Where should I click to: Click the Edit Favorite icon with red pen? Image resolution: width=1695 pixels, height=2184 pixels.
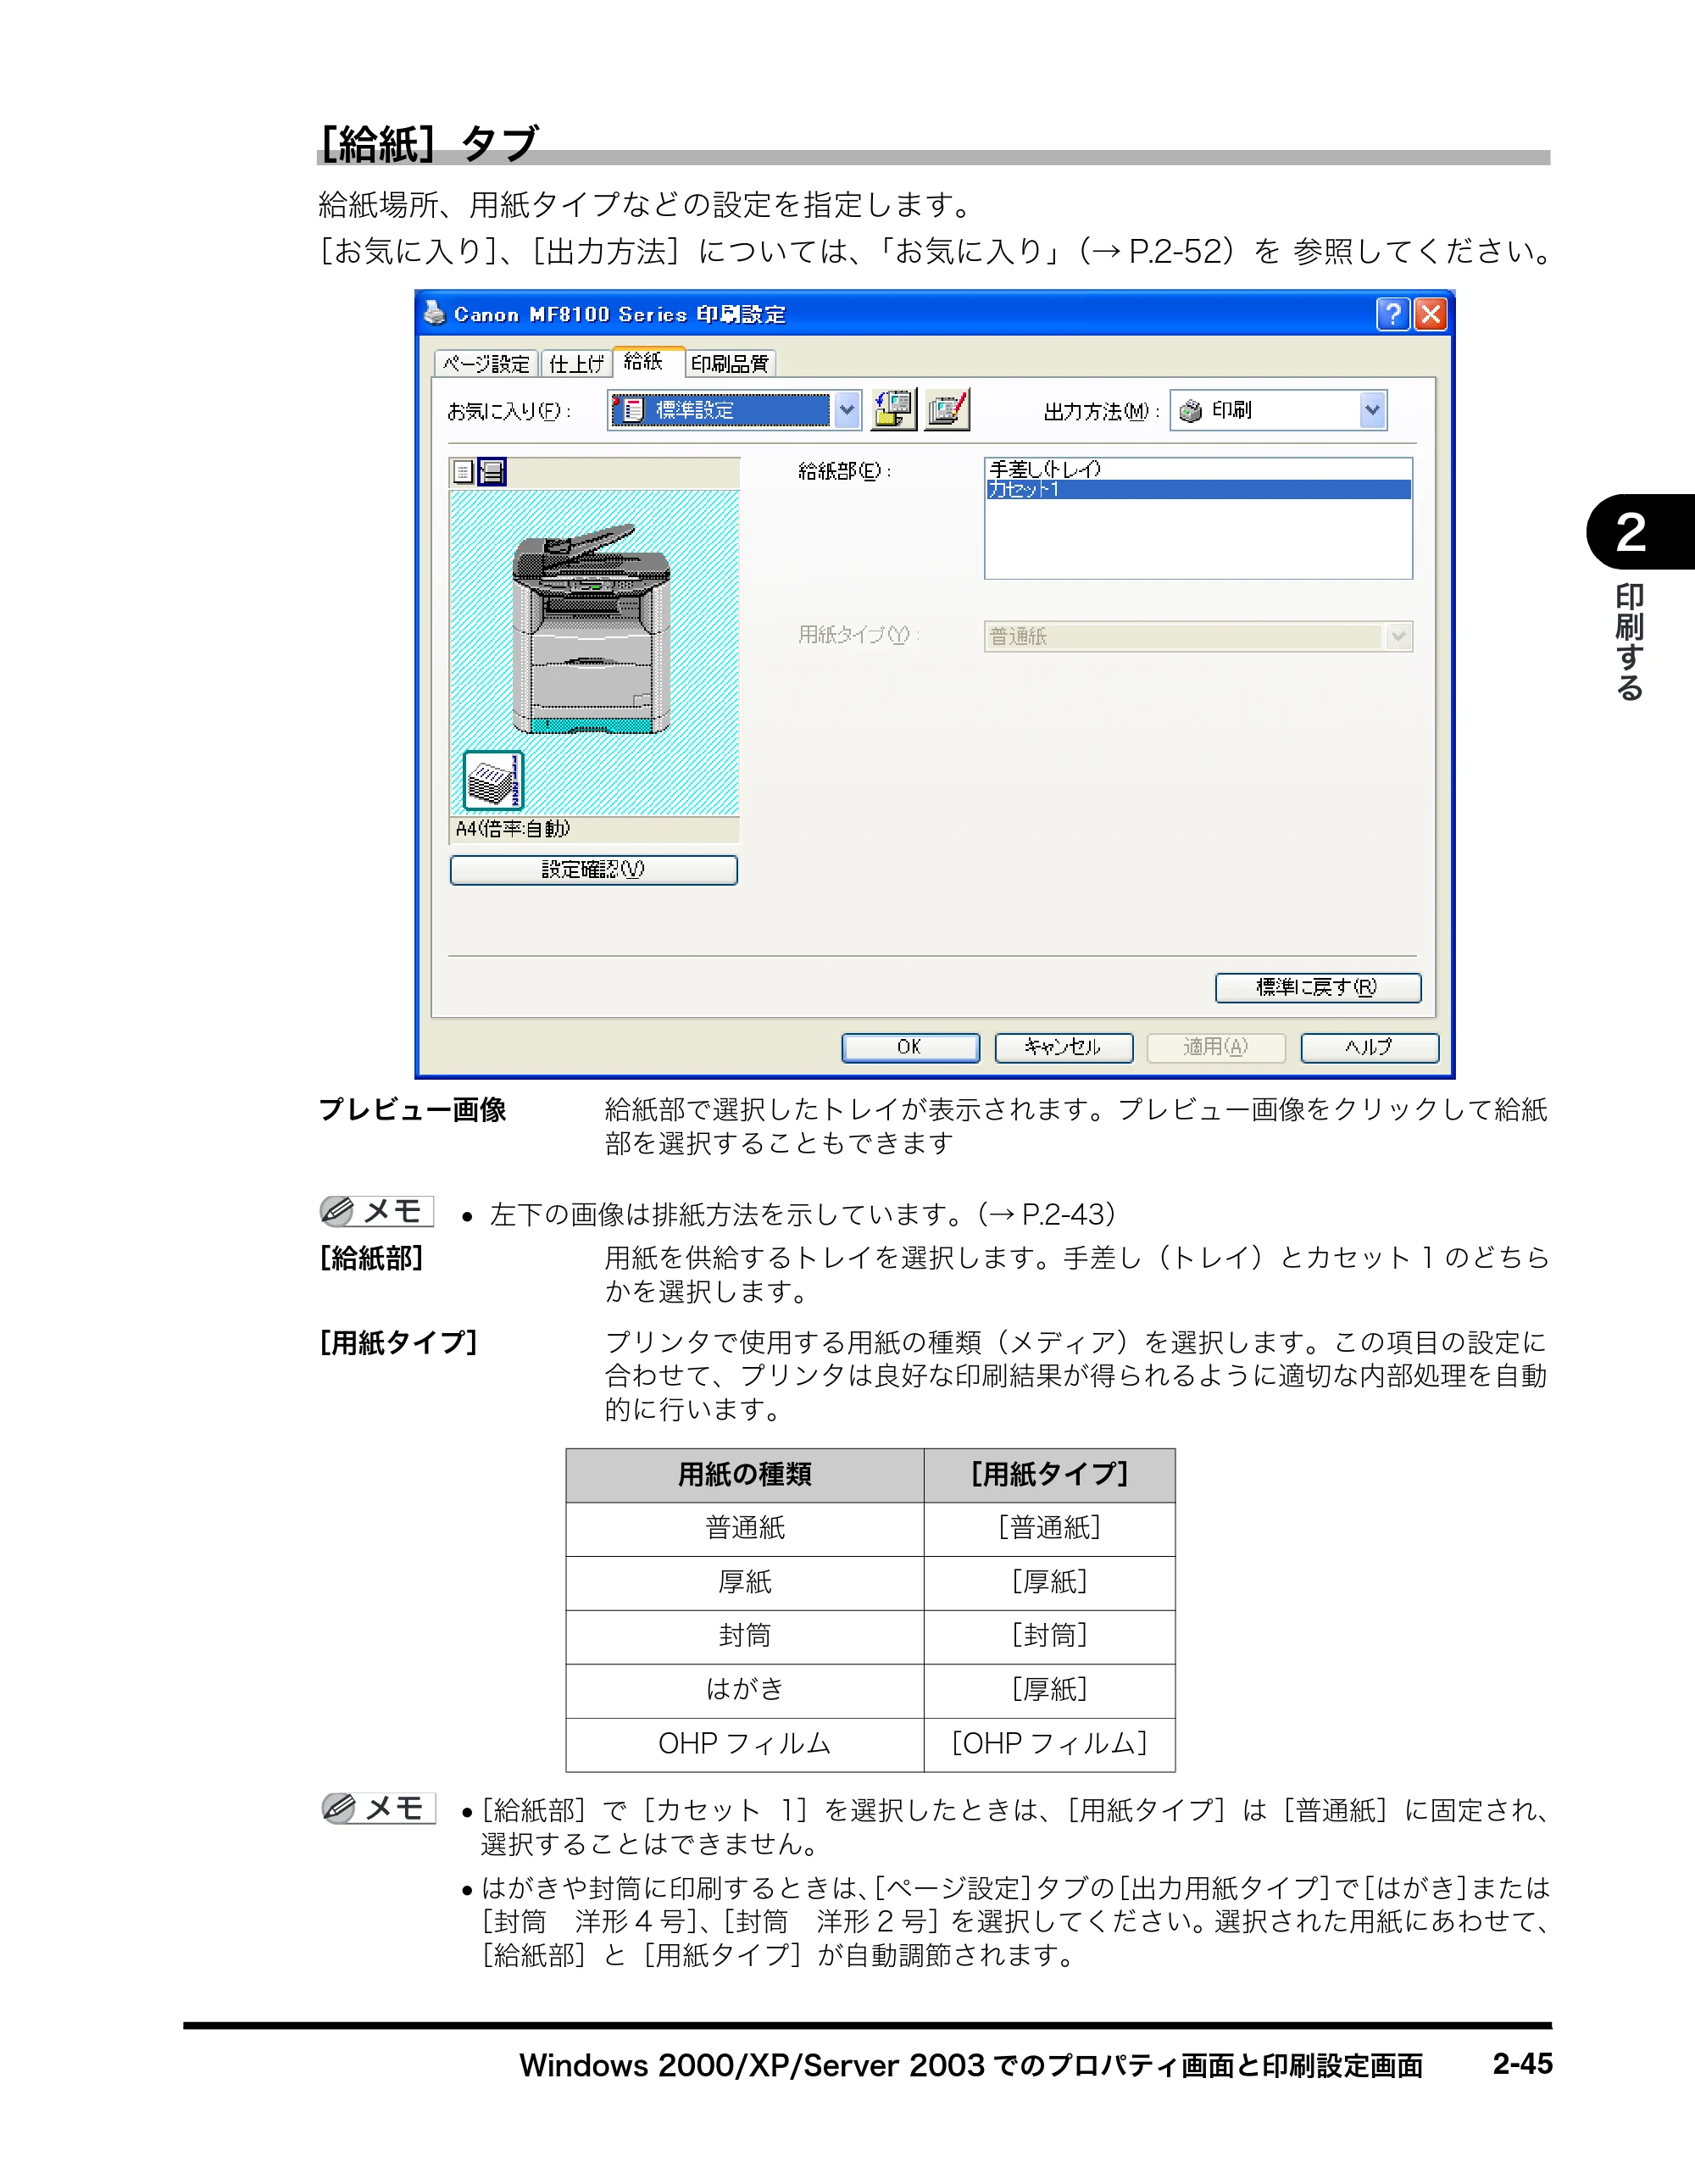[947, 410]
